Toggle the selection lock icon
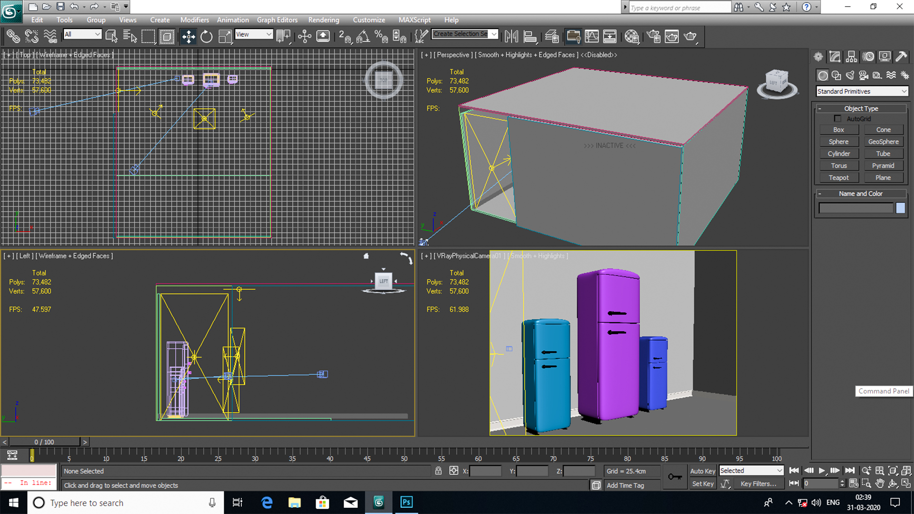914x514 pixels. tap(438, 471)
